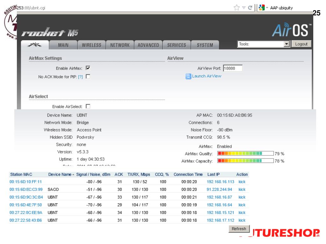Select AP MAC value 00:15:6D:A0:B6:95

[235, 115]
